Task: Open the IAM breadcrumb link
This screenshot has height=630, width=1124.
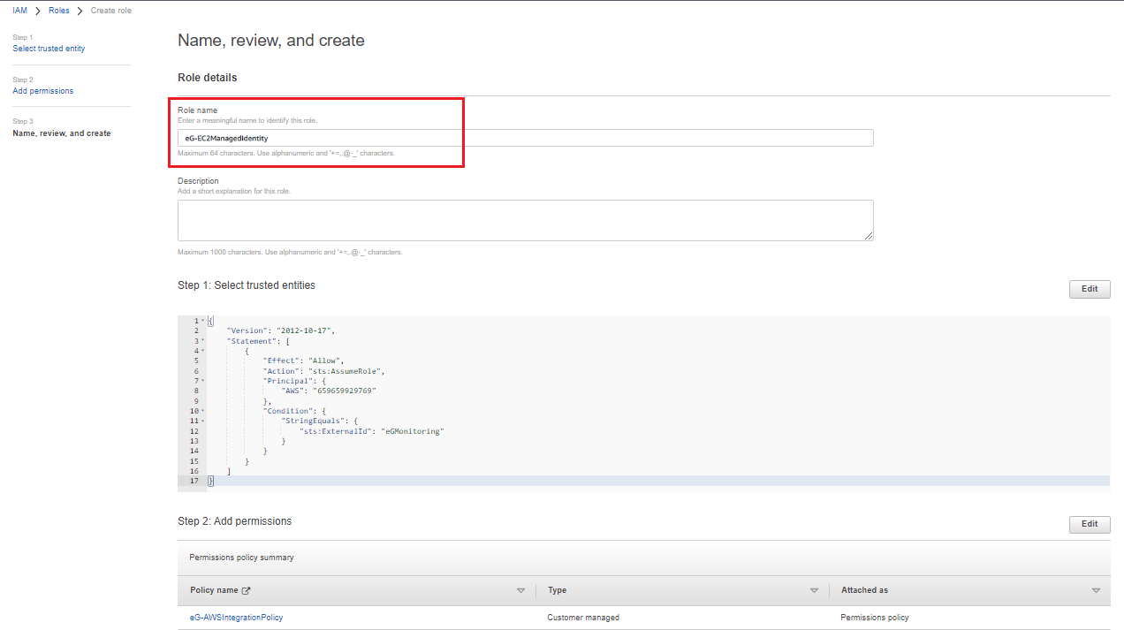Action: (x=19, y=11)
